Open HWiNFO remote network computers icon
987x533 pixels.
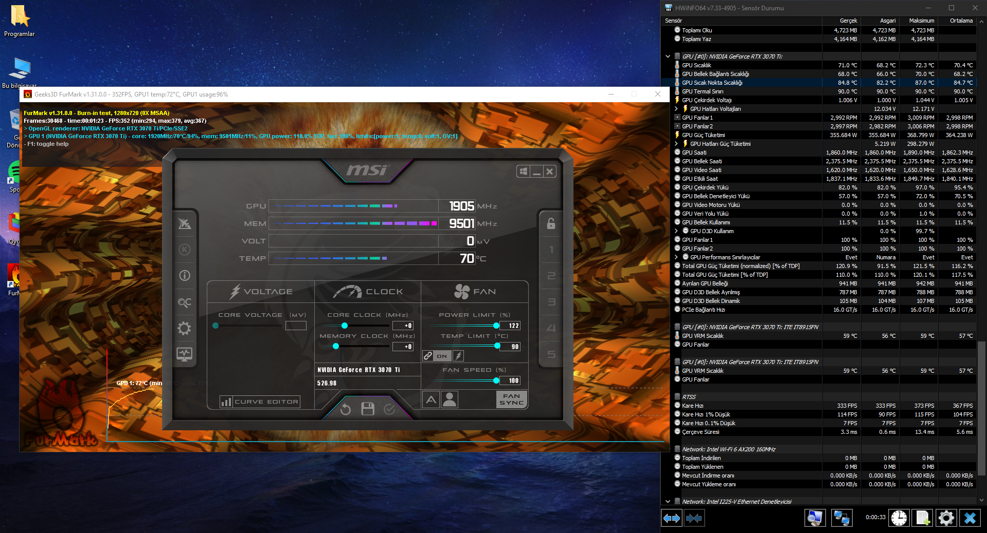(x=841, y=518)
